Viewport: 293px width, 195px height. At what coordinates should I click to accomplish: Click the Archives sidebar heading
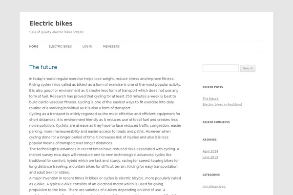[209, 139]
